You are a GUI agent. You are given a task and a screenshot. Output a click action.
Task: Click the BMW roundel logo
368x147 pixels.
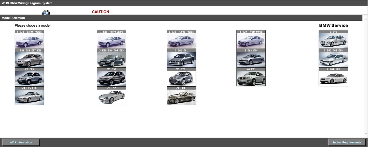click(46, 12)
